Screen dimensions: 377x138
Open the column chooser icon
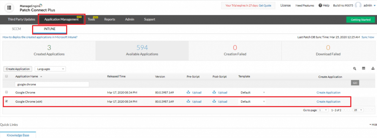364,68
